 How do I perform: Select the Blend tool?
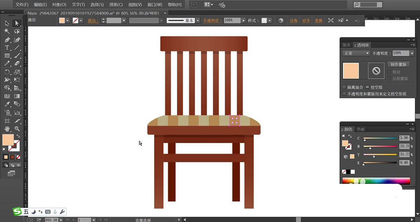[17, 104]
